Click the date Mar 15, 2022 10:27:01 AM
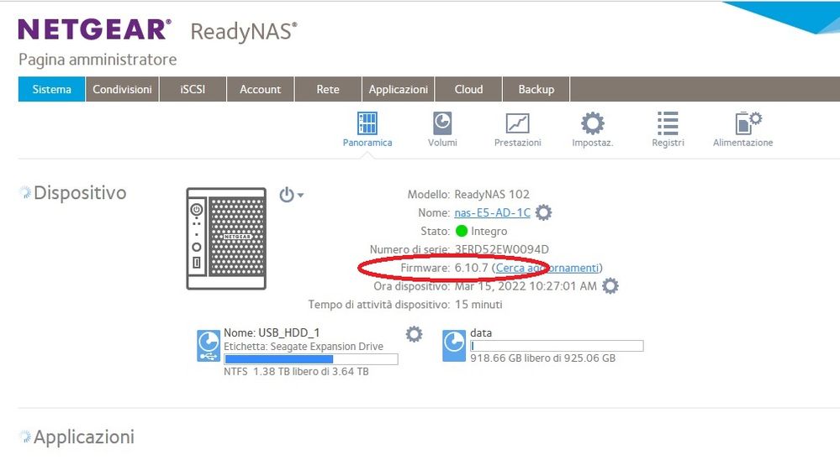 tap(526, 286)
